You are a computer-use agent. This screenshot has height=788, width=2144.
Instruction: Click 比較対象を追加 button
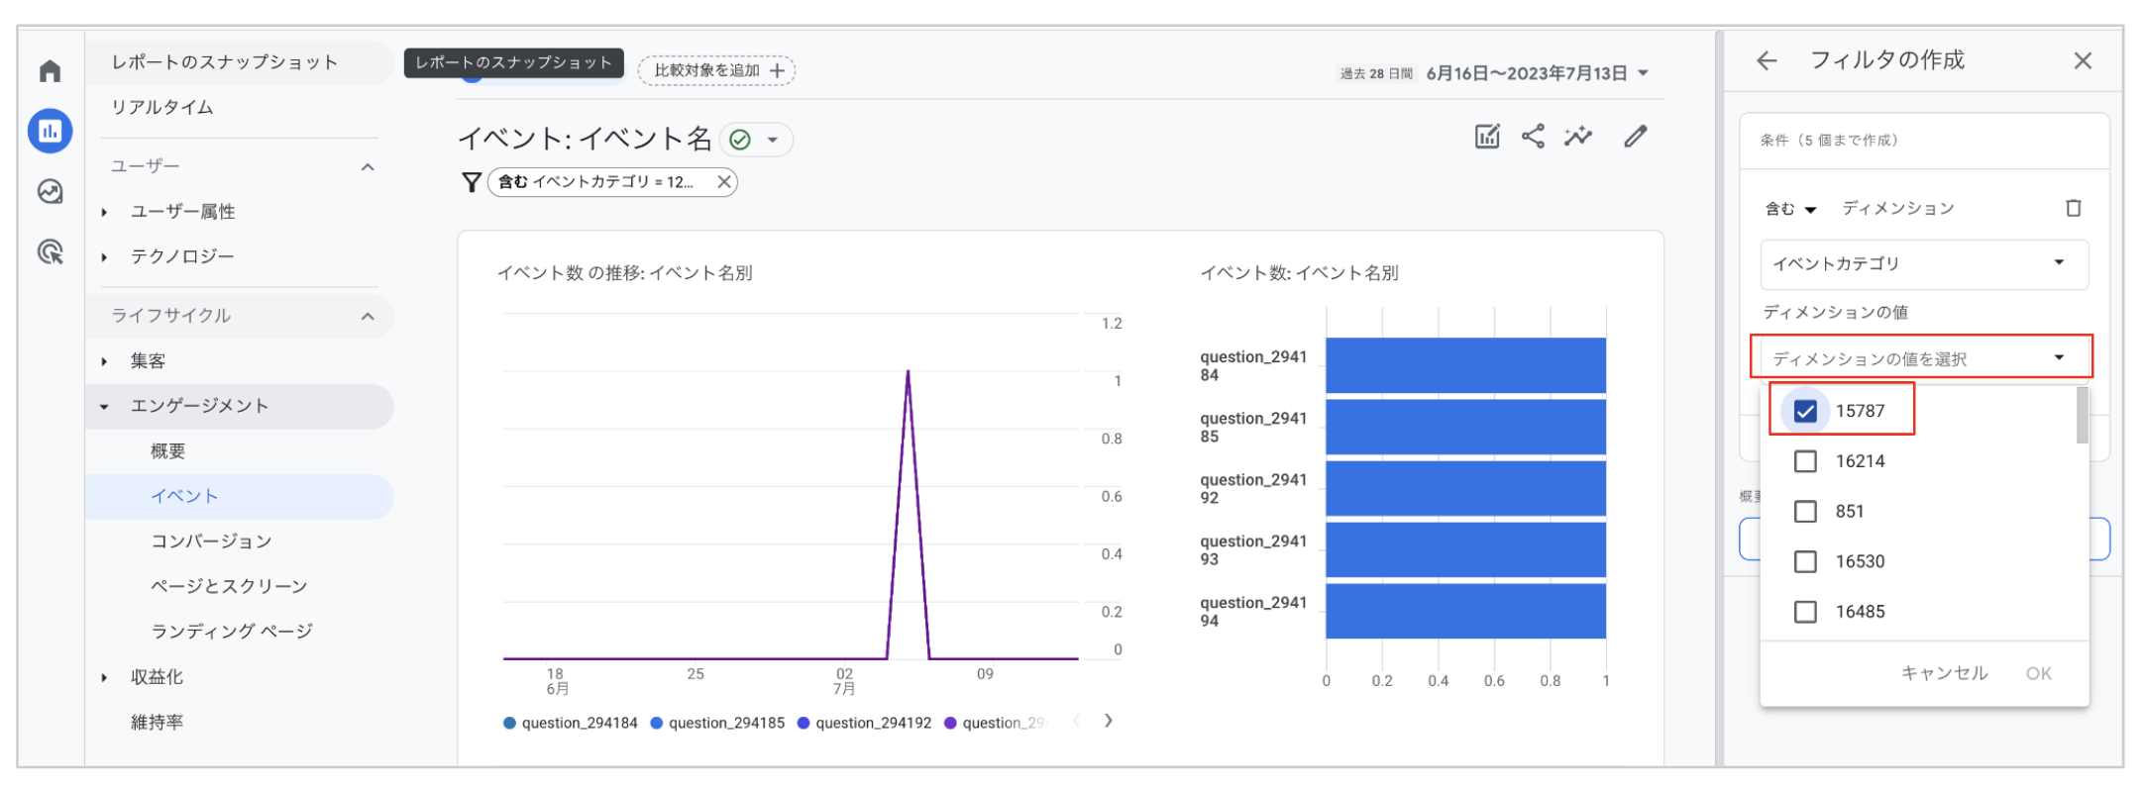[716, 71]
